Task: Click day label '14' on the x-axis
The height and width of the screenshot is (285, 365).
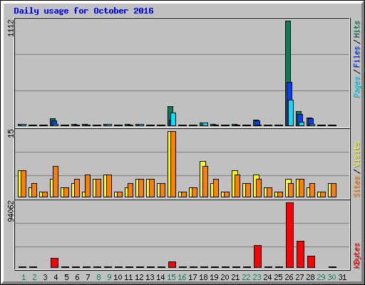Action: tap(160, 277)
